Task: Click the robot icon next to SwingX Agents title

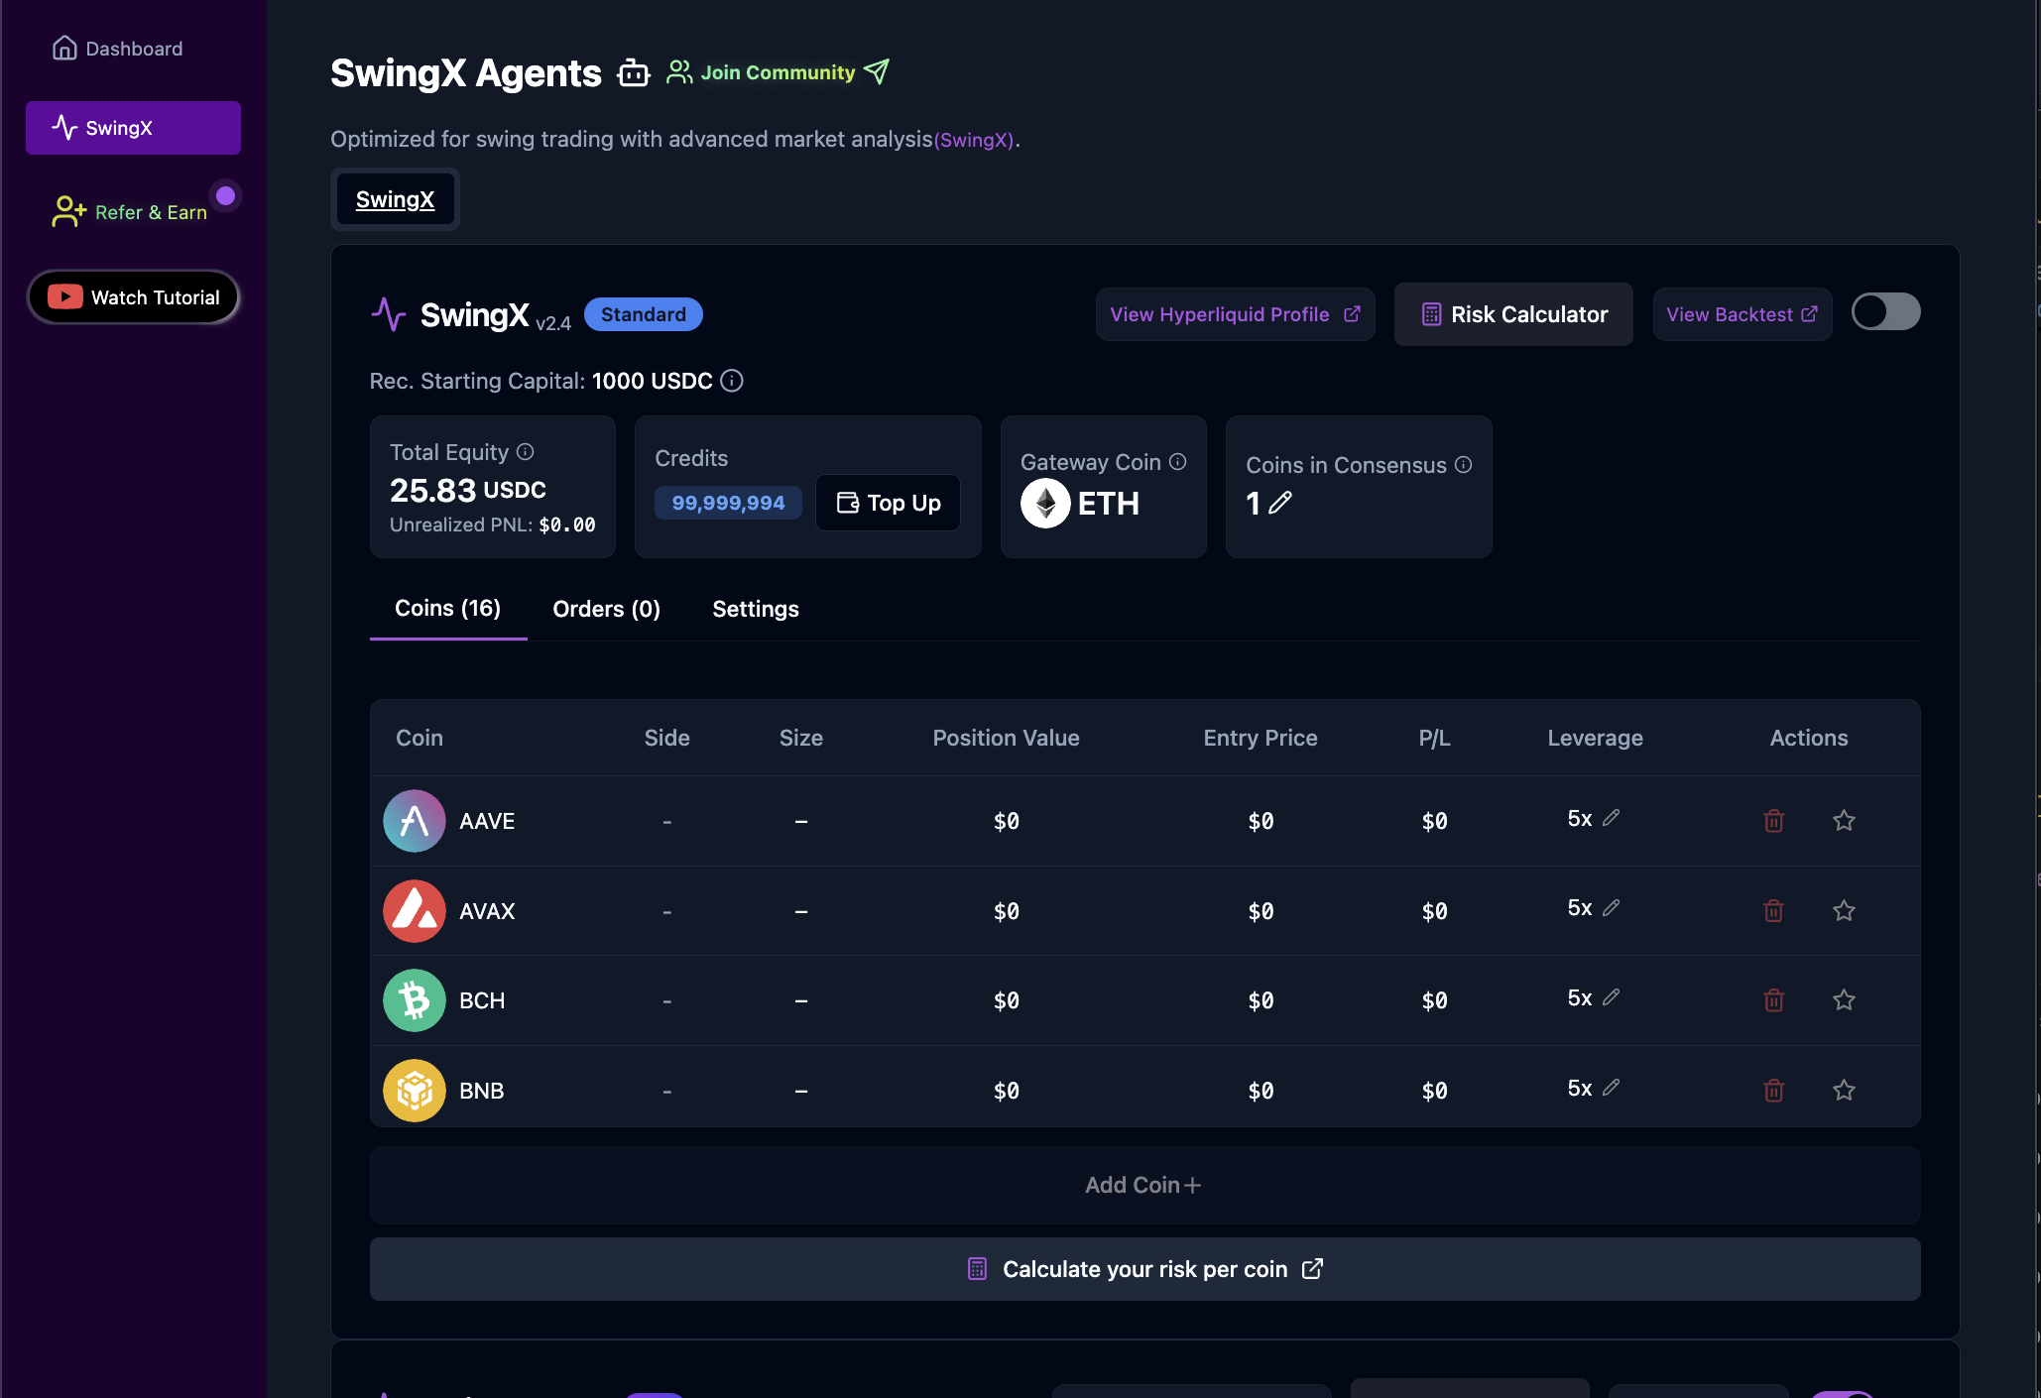Action: (x=634, y=72)
